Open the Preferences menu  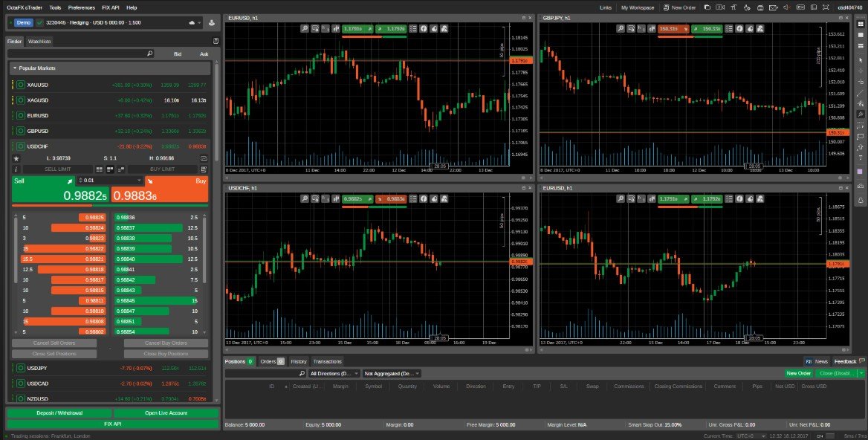81,7
